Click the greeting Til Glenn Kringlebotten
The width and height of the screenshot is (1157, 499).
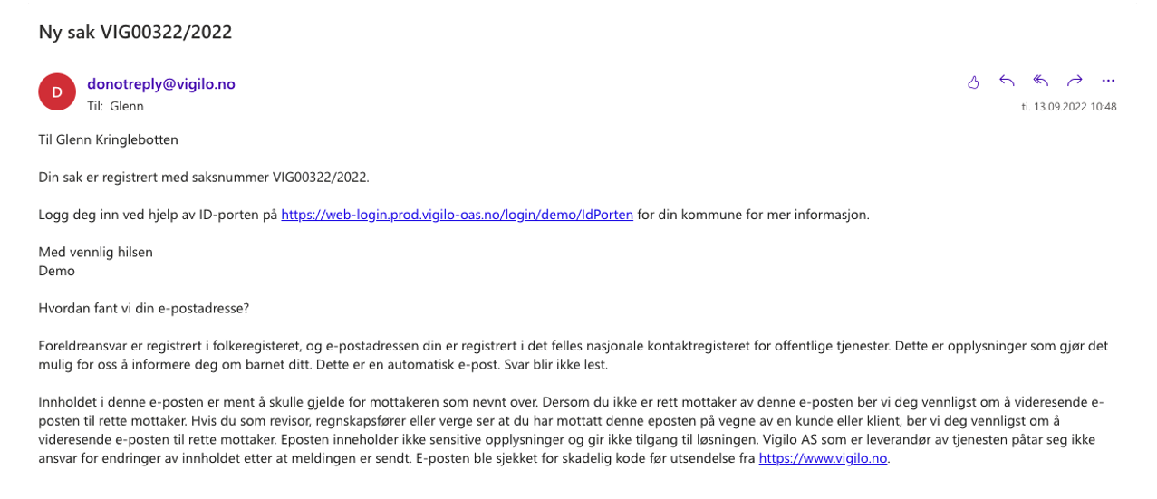point(109,140)
